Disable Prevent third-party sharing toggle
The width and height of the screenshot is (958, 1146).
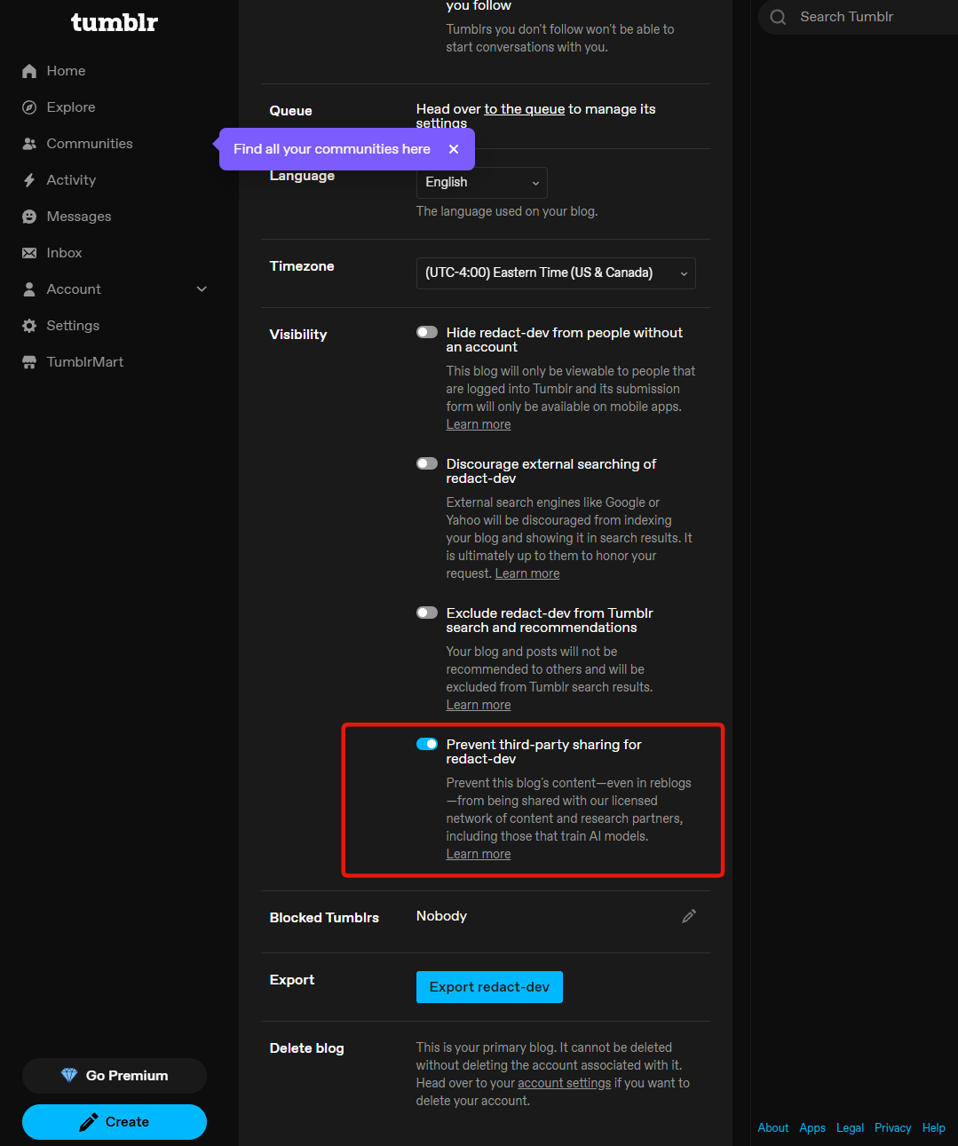point(427,744)
